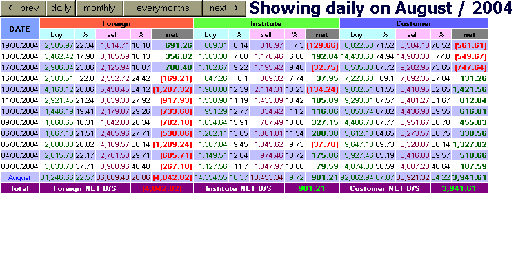Viewport: 518px width, 264px height.
Task: Open the everymonths view
Action: (163, 8)
